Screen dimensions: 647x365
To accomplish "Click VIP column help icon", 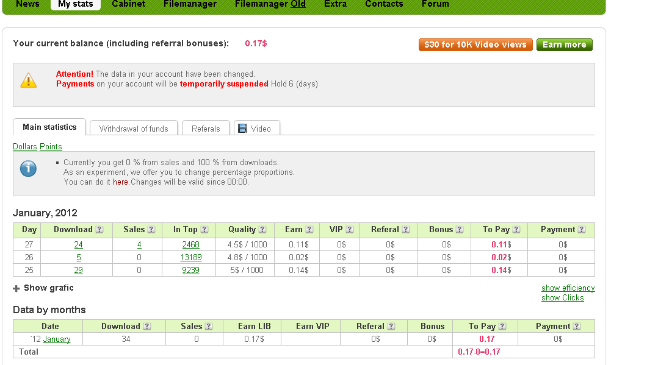I will pos(350,230).
